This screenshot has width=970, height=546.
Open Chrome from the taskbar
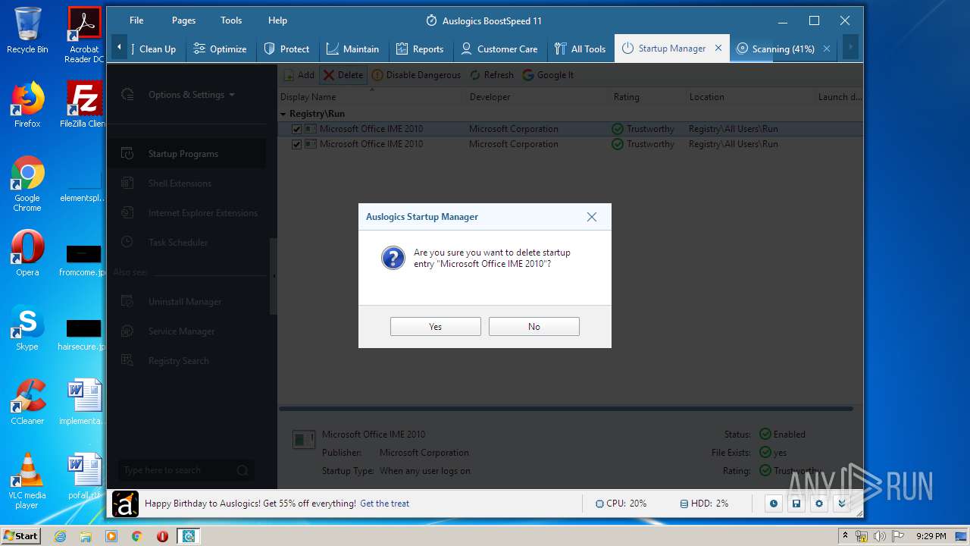136,536
